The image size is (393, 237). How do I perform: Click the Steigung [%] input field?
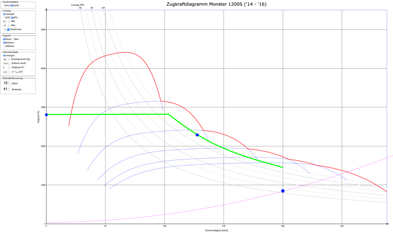point(7,67)
